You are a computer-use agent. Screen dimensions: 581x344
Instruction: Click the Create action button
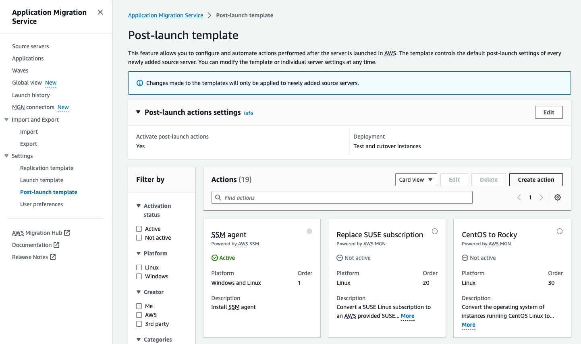(535, 179)
